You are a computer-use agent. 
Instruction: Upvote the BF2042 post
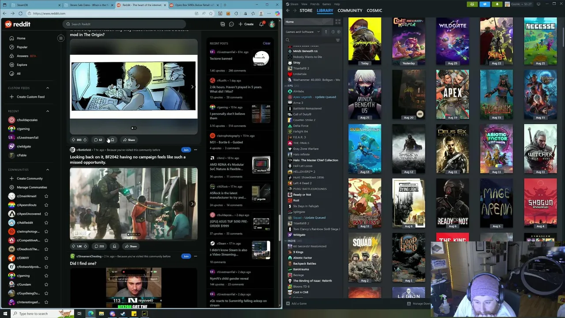73,246
